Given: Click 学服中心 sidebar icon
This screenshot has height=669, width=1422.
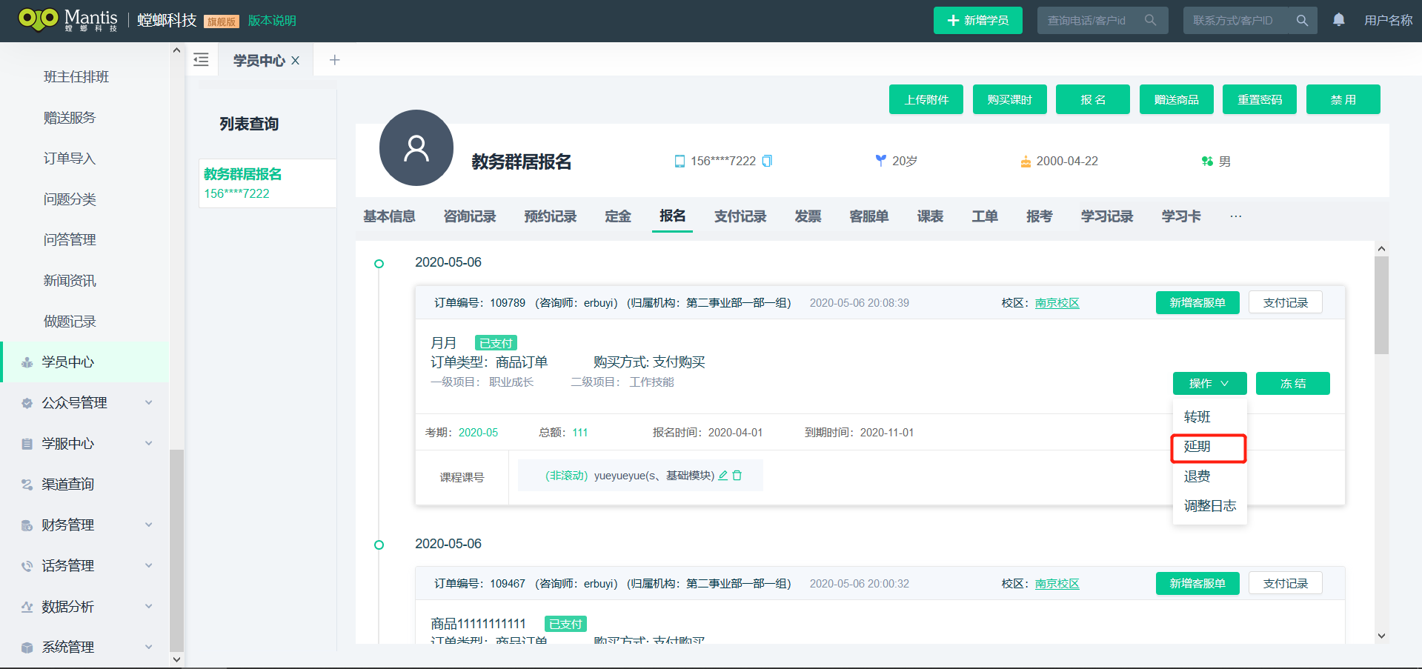Looking at the screenshot, I should (27, 444).
